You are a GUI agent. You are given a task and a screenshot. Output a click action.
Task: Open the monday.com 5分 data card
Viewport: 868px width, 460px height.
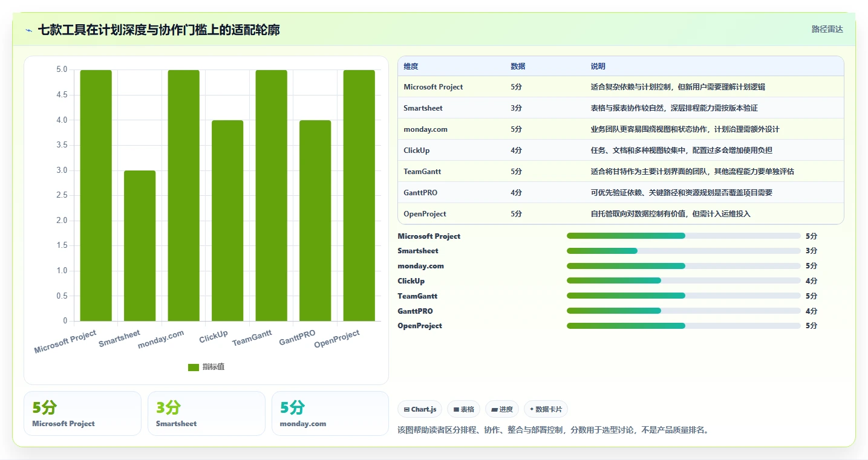pyautogui.click(x=330, y=413)
